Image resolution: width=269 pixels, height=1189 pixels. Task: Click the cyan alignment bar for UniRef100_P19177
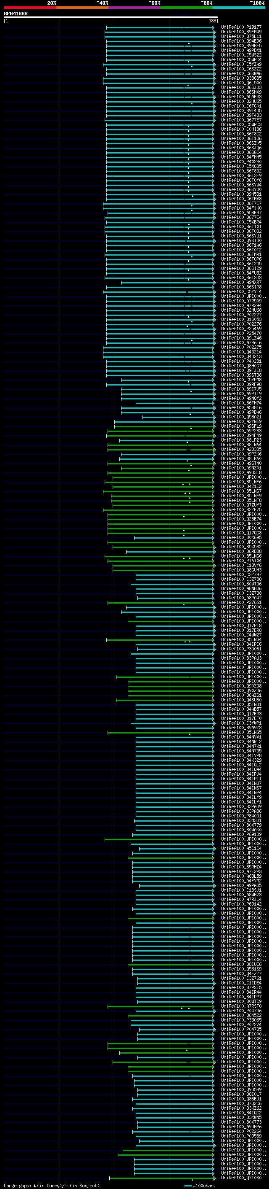(160, 27)
